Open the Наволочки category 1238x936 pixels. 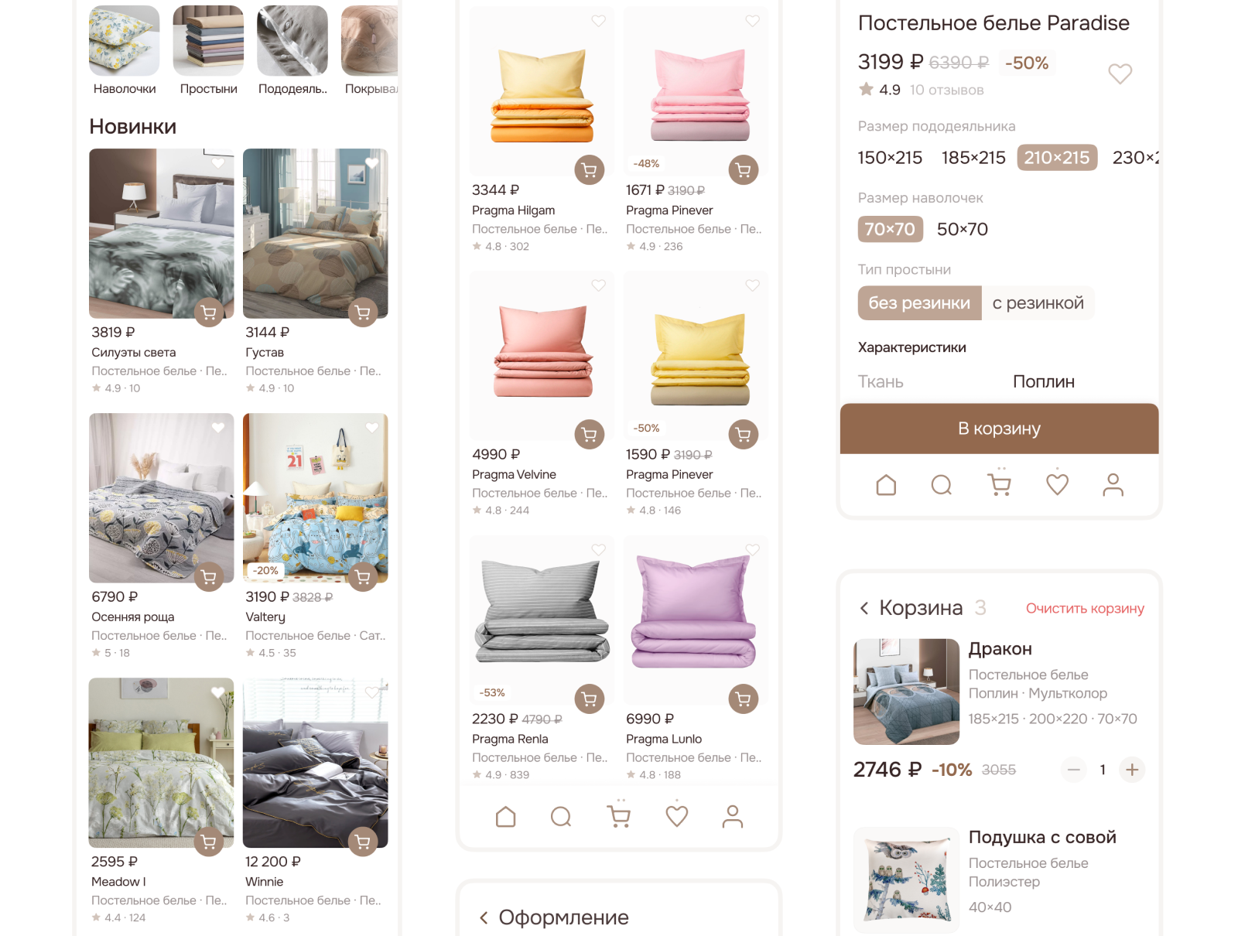[x=125, y=51]
